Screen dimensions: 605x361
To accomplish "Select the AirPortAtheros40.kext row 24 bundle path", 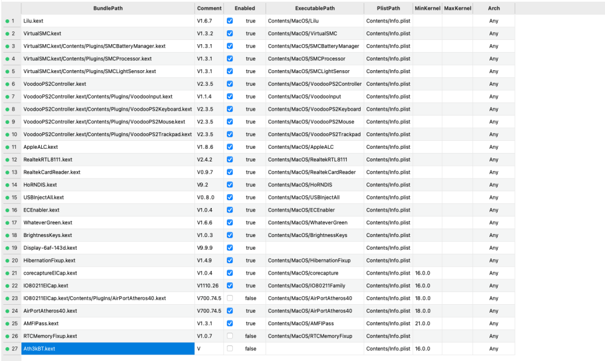I will (108, 311).
